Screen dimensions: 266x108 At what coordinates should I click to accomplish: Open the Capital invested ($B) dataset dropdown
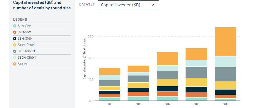(x=128, y=5)
